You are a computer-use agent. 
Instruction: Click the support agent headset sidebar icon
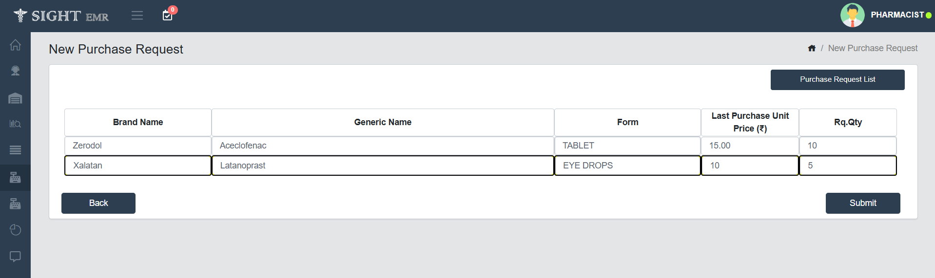[x=15, y=71]
